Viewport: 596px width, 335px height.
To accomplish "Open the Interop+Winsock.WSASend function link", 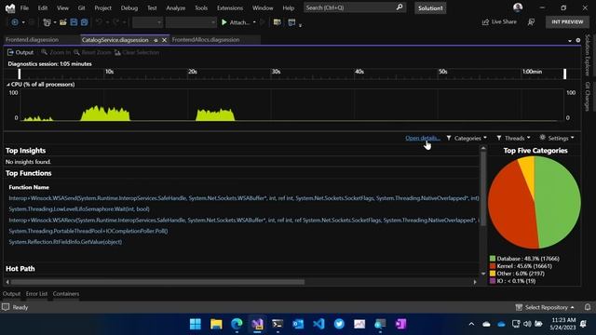I will pos(244,198).
